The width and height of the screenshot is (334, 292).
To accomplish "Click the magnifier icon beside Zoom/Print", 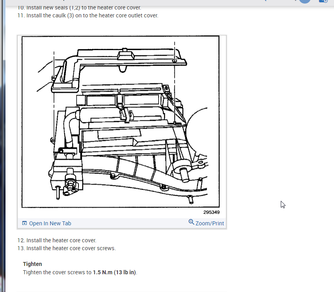I will click(x=191, y=222).
